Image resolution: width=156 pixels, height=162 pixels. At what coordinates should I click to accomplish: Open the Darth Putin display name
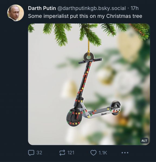click(42, 8)
